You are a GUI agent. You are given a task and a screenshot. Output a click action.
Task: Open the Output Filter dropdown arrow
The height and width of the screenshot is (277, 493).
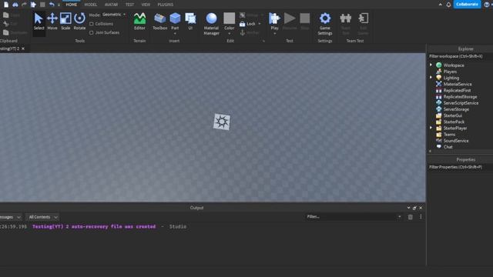point(399,217)
